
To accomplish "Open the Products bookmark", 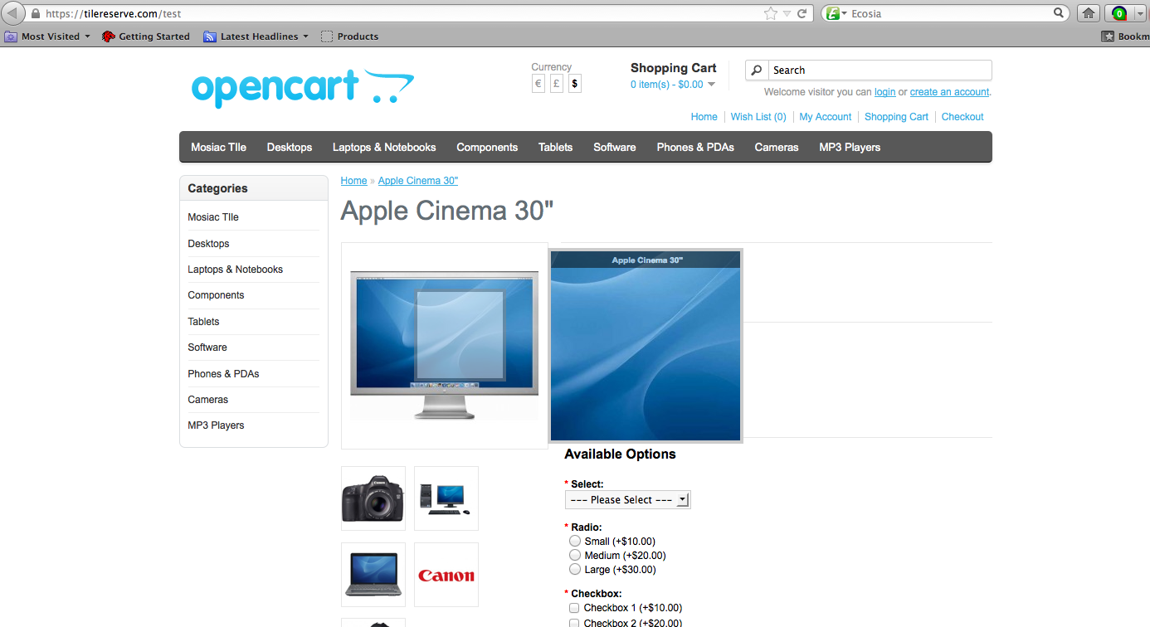I will [349, 36].
